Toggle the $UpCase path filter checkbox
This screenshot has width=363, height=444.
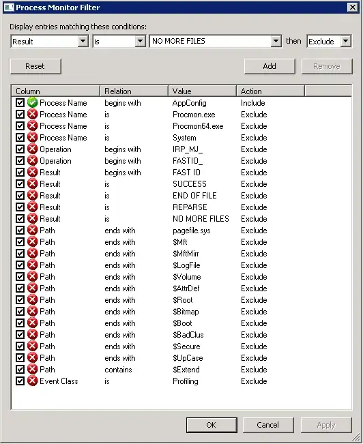click(20, 358)
